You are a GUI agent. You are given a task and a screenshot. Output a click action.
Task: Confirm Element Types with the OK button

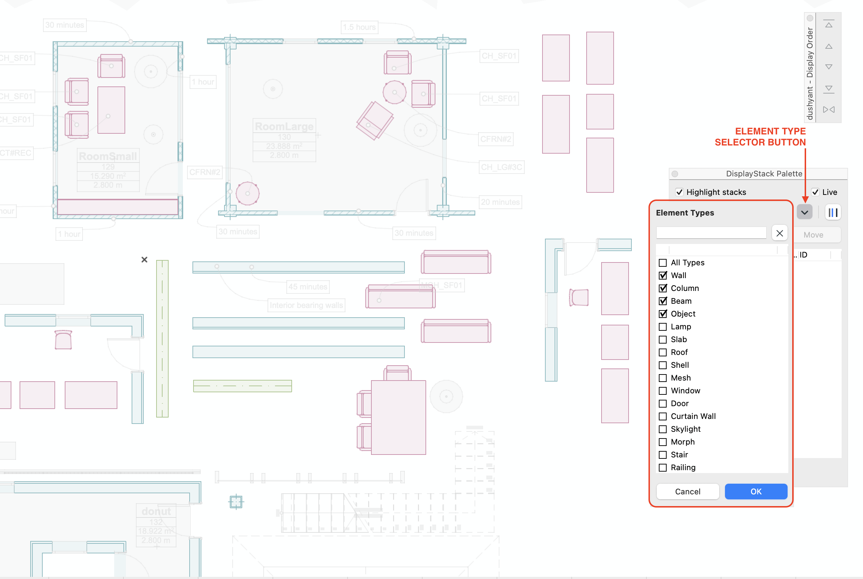tap(756, 492)
